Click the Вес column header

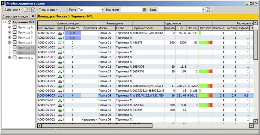coord(181,28)
